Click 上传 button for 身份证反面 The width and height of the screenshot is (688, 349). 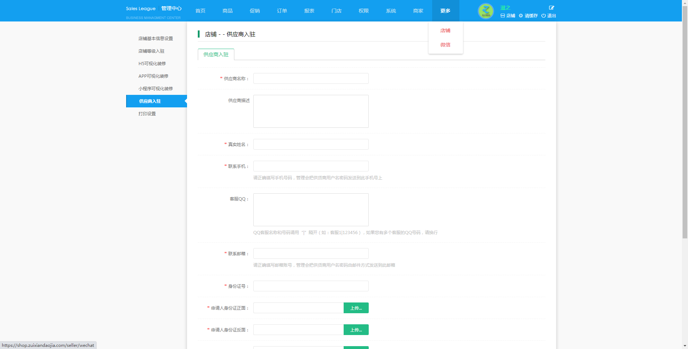(x=356, y=330)
